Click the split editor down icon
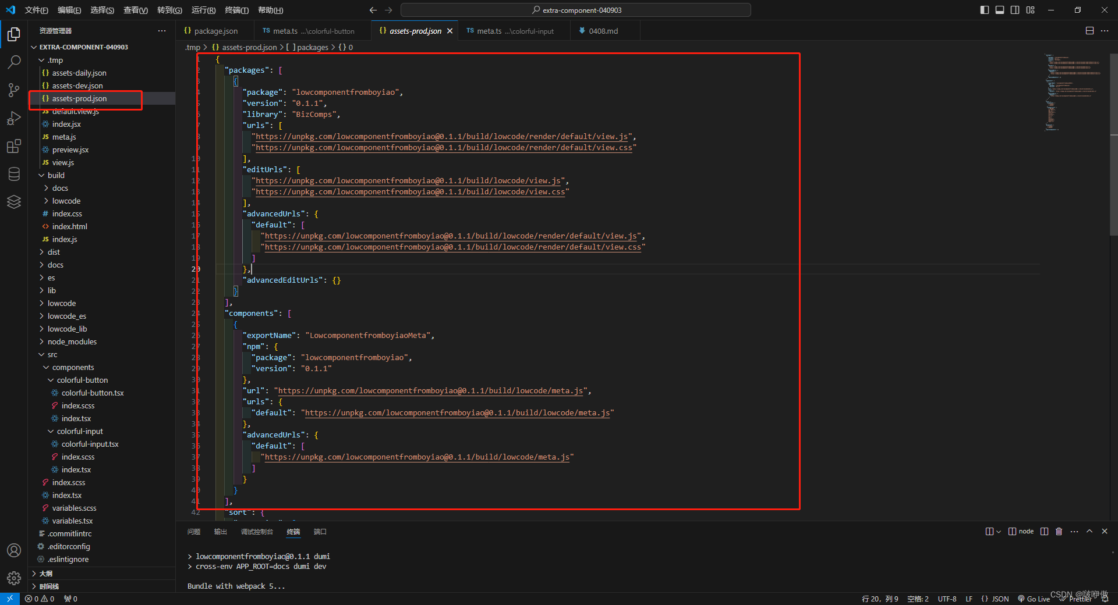Screen dimensions: 1118x605 pos(1089,31)
